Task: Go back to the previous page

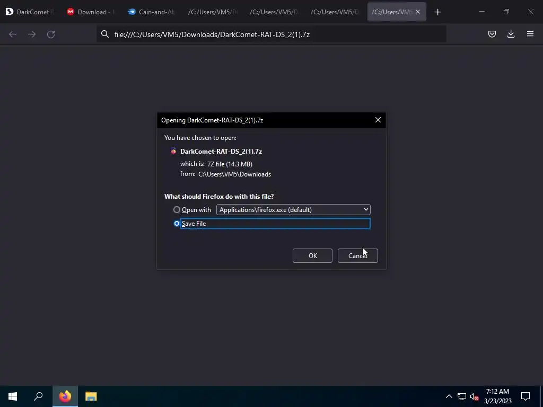Action: point(13,34)
